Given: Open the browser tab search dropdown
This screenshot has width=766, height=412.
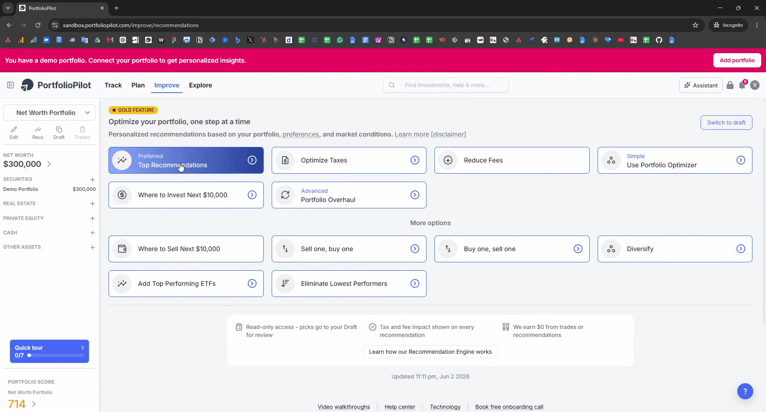Looking at the screenshot, I should point(8,8).
